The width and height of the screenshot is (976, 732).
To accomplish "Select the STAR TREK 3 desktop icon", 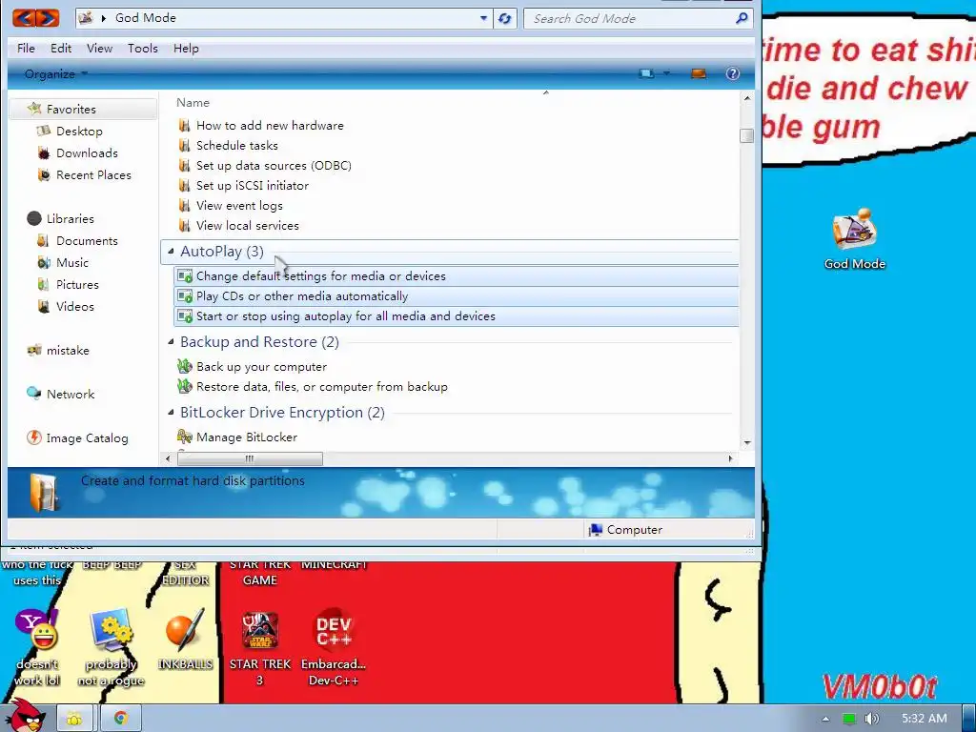I will click(260, 647).
